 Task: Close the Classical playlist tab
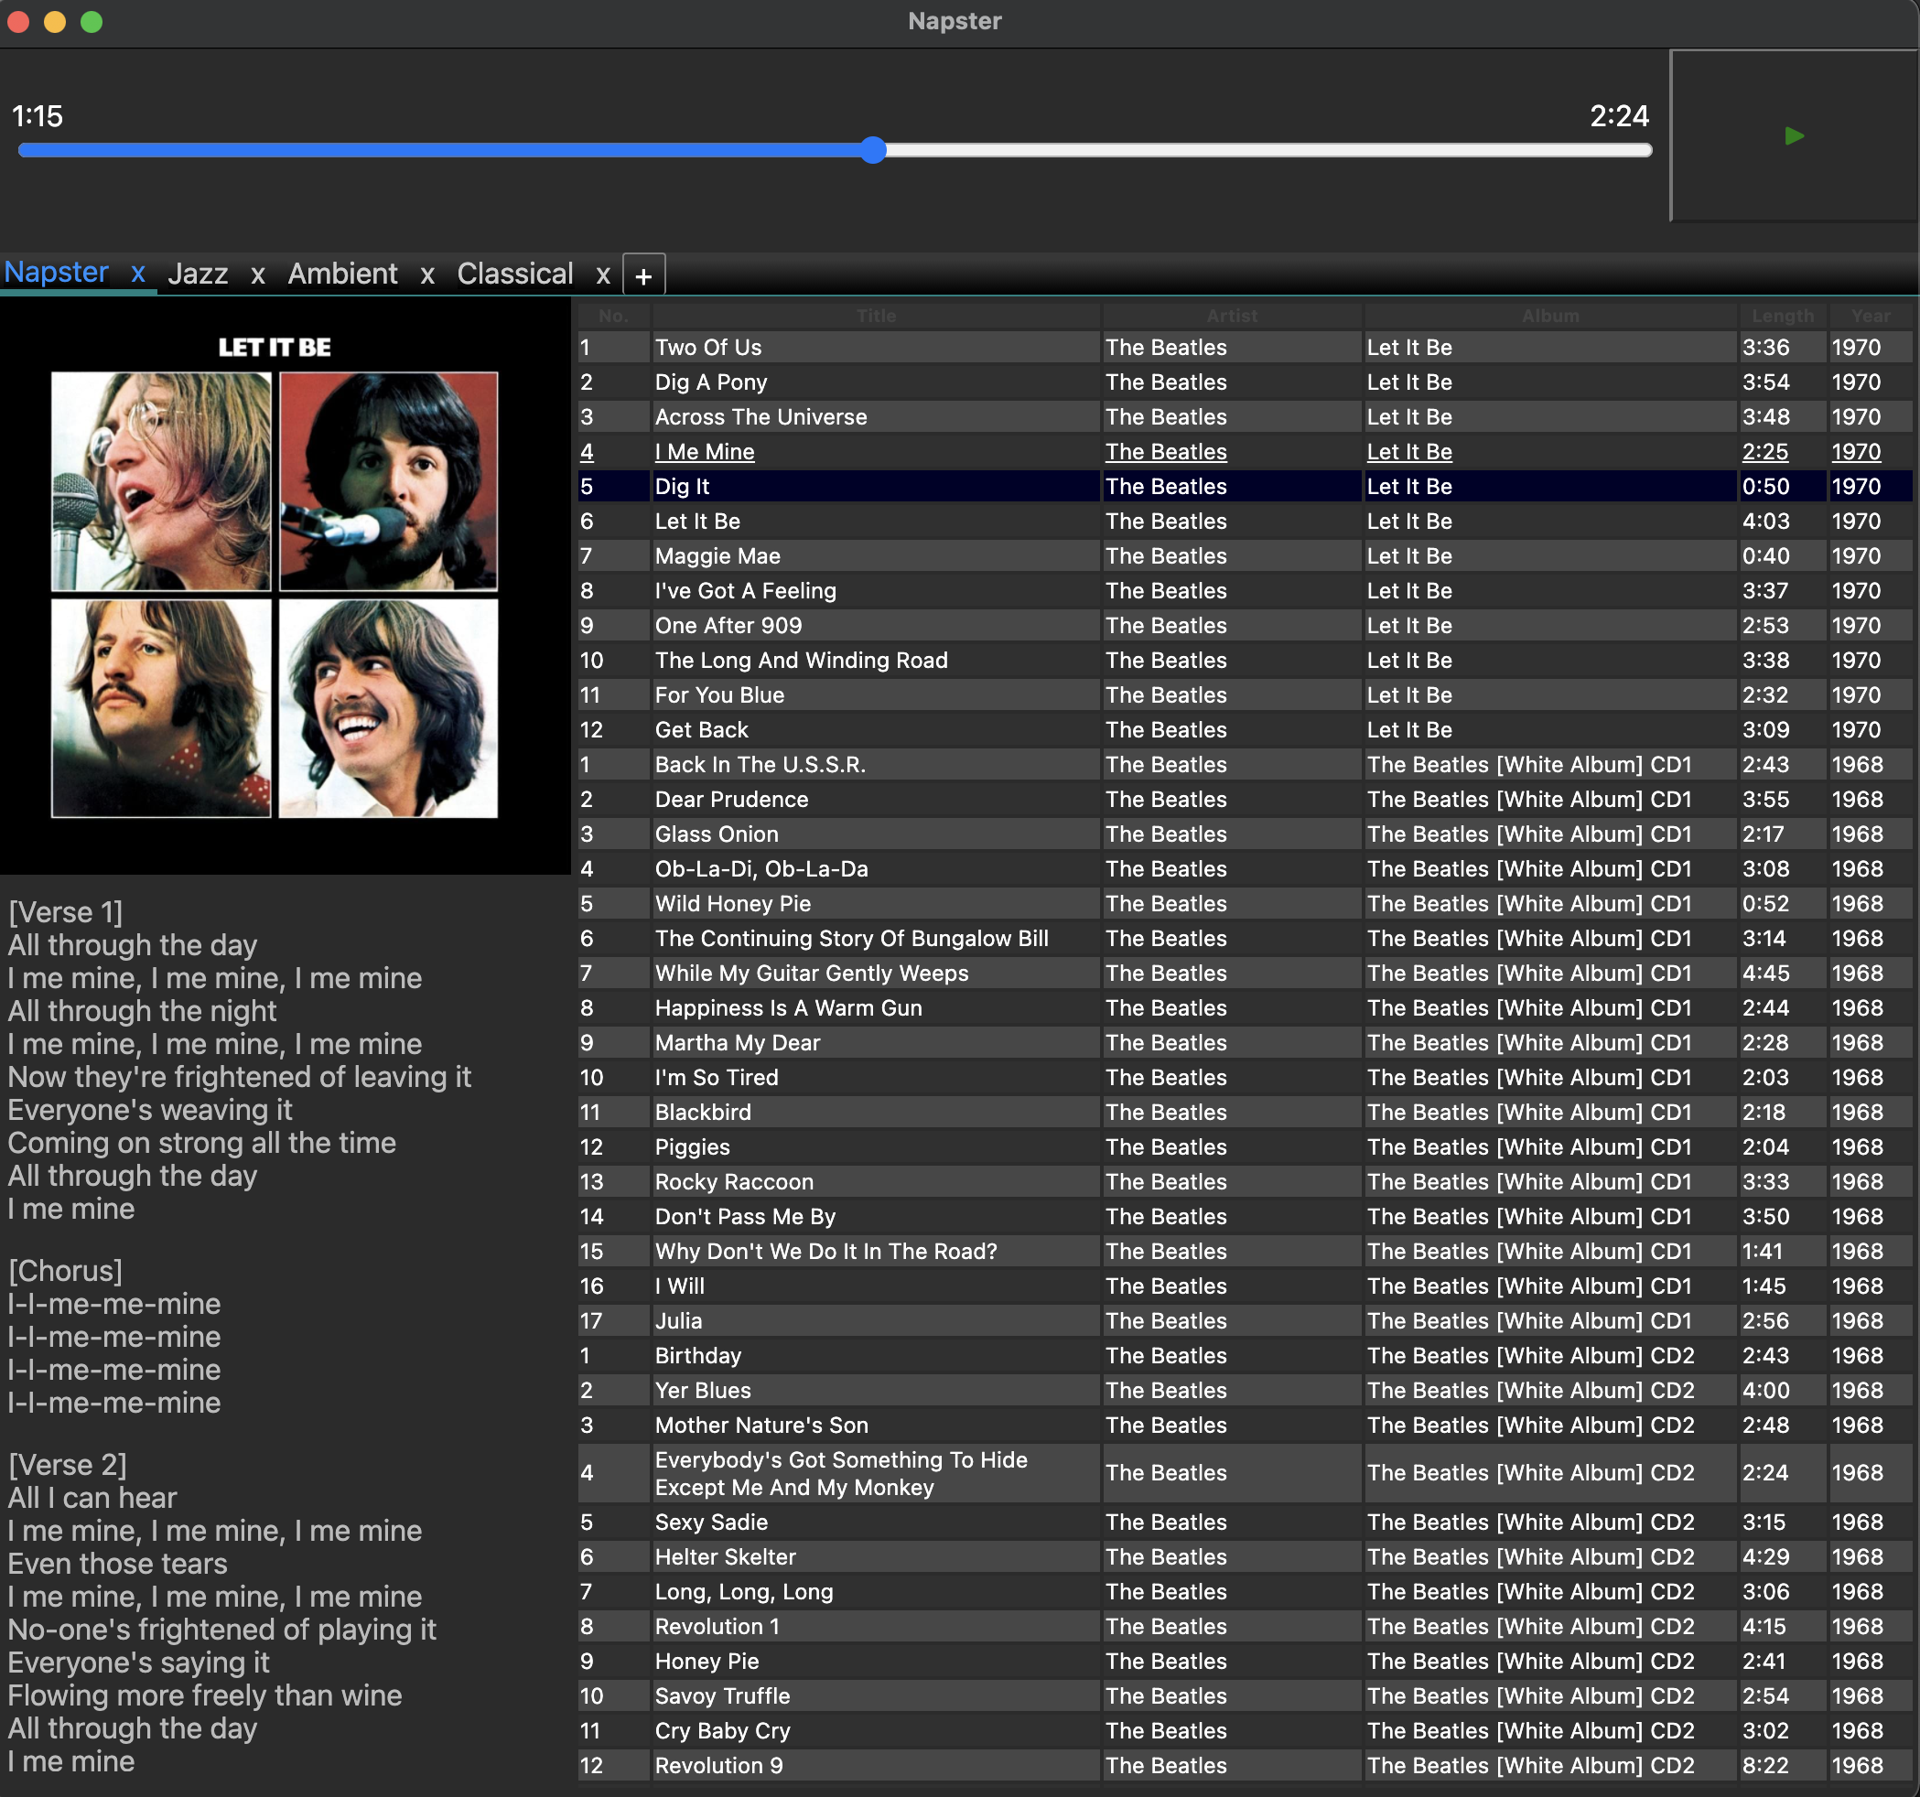603,275
